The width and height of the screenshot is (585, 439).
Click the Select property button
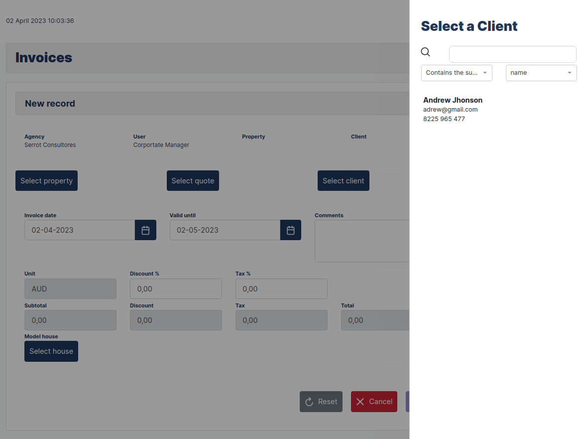tap(46, 180)
